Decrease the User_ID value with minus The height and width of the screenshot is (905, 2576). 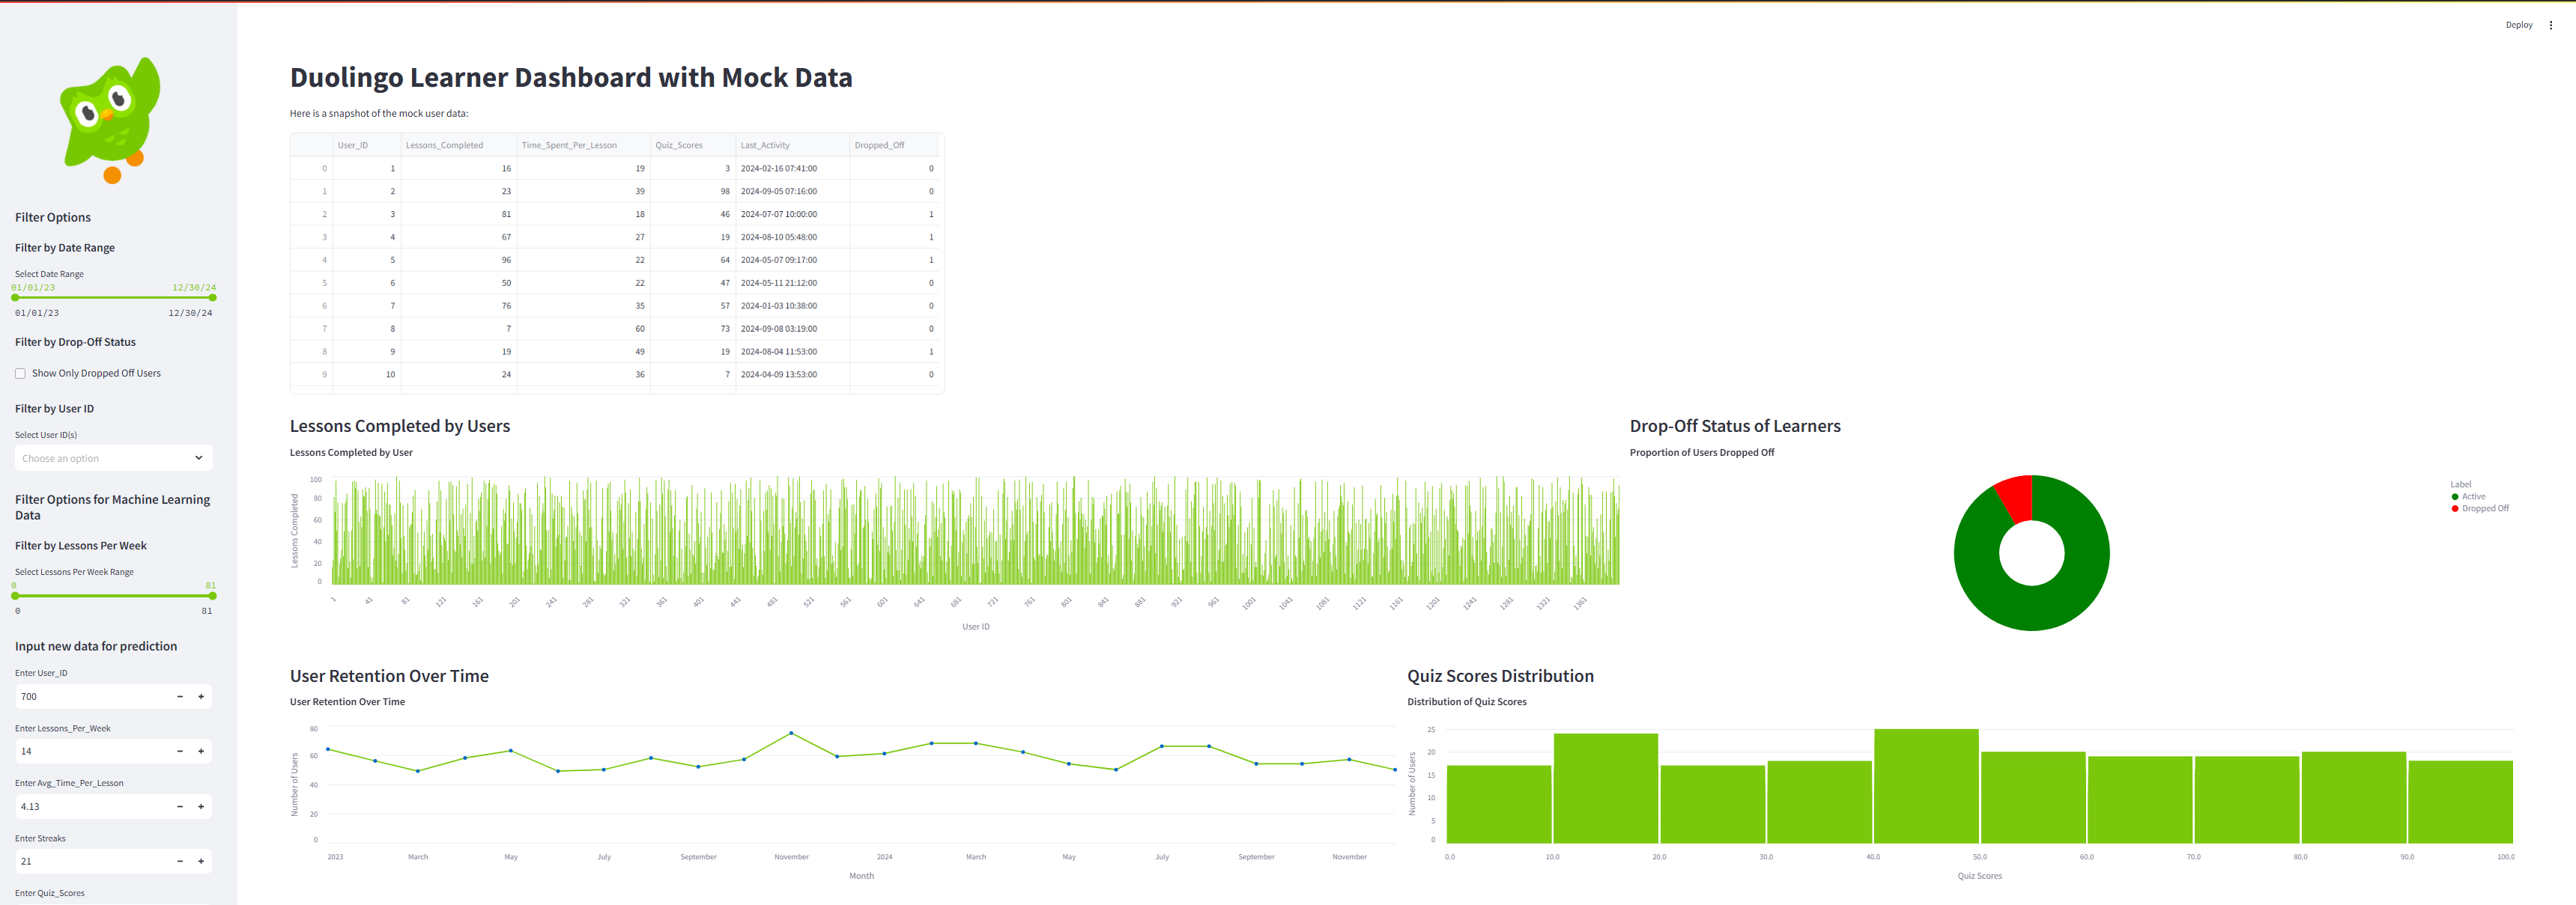[x=180, y=696]
